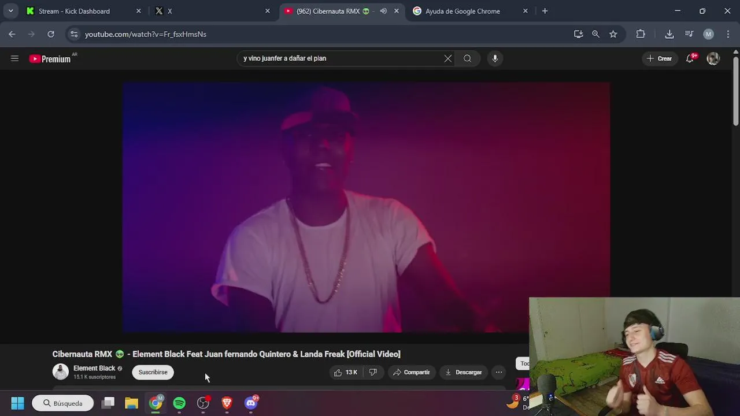This screenshot has height=416, width=740.
Task: Go to YouTube Premium home logo
Action: [x=50, y=58]
